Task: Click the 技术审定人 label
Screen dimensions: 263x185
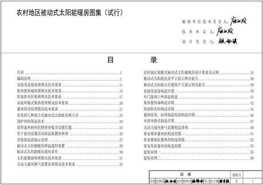Action: click(x=198, y=32)
